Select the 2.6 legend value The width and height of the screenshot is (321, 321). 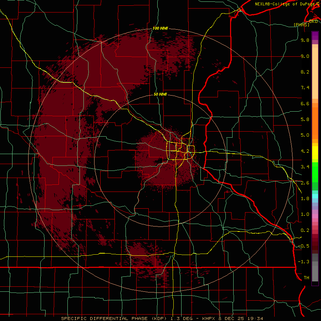(305, 183)
